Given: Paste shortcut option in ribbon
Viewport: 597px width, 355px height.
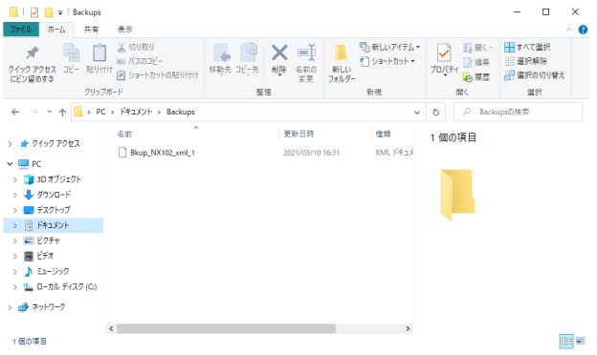Looking at the screenshot, I should pyautogui.click(x=157, y=75).
